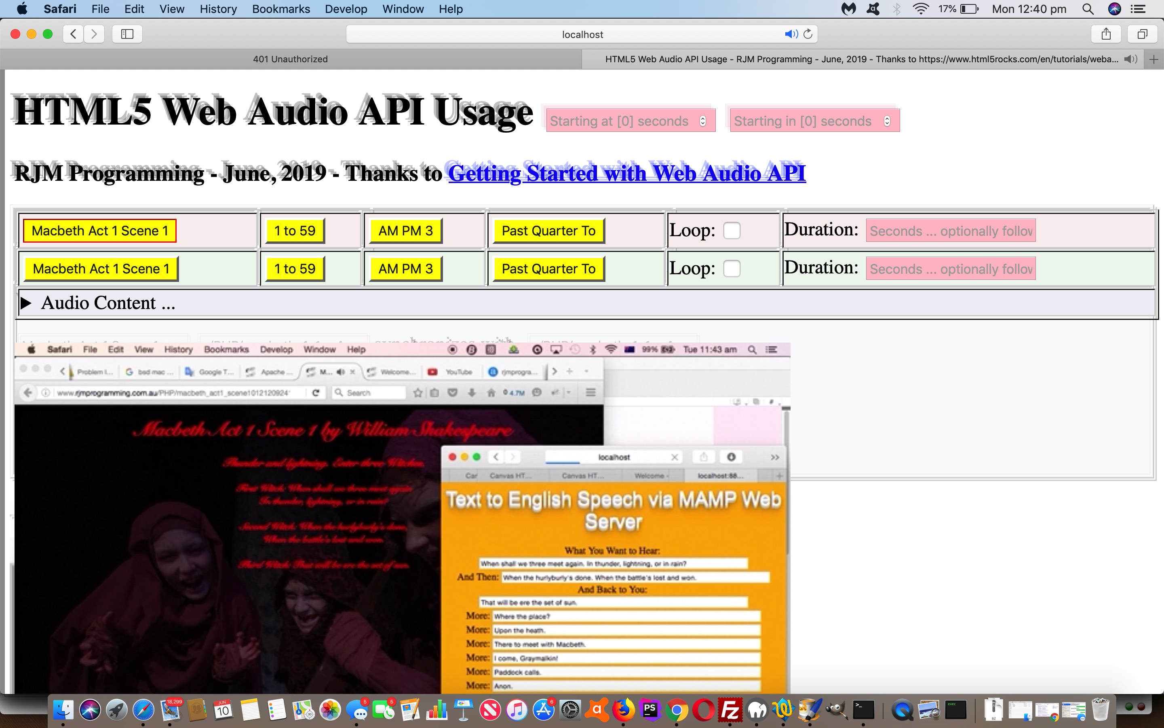Show the Safari sidebar

(x=127, y=34)
